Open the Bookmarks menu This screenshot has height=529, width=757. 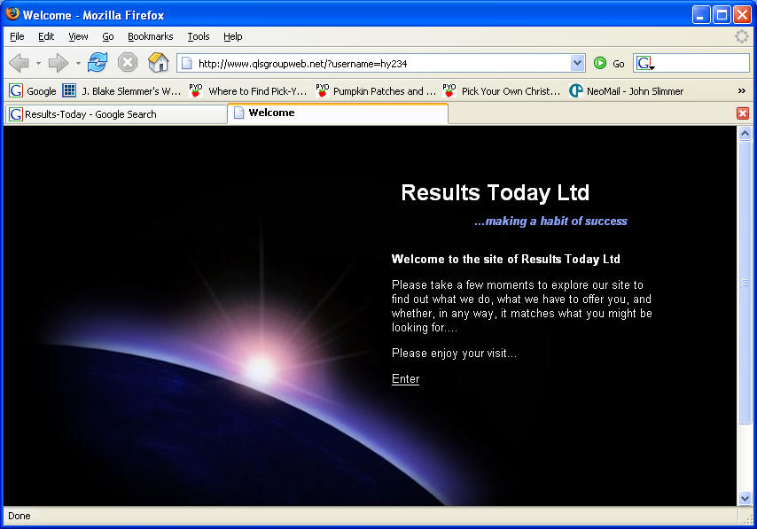[x=150, y=36]
